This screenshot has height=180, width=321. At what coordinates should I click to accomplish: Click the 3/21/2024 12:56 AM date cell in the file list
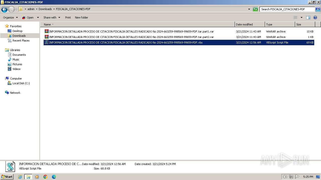(x=248, y=42)
